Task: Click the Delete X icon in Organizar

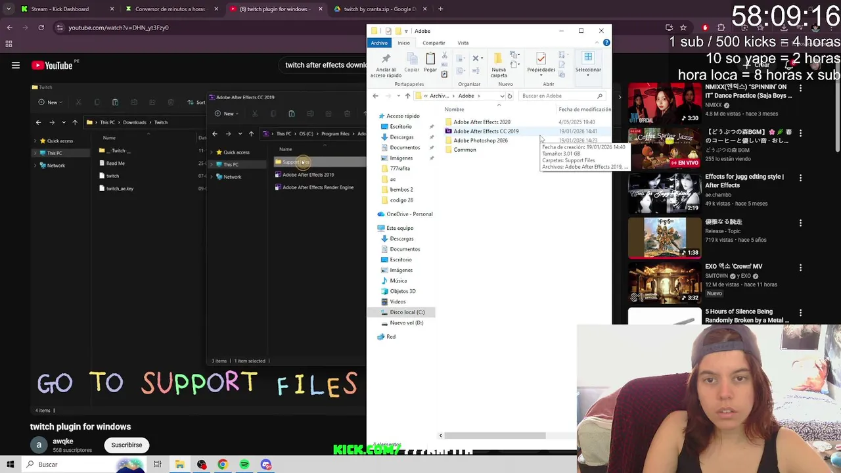Action: tap(476, 58)
